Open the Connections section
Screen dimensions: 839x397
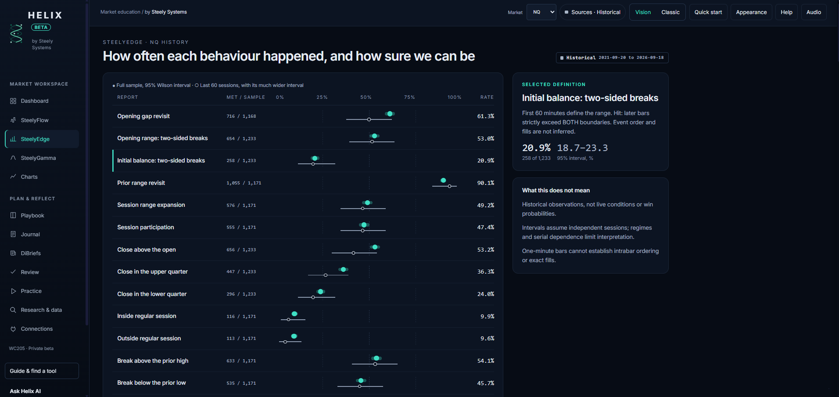[42, 328]
